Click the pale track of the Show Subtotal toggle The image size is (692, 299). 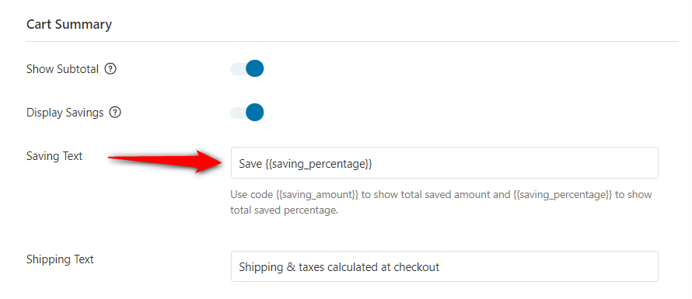pyautogui.click(x=238, y=69)
